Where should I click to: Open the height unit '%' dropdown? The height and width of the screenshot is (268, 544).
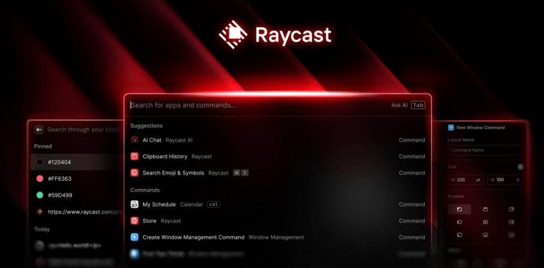[x=518, y=179]
